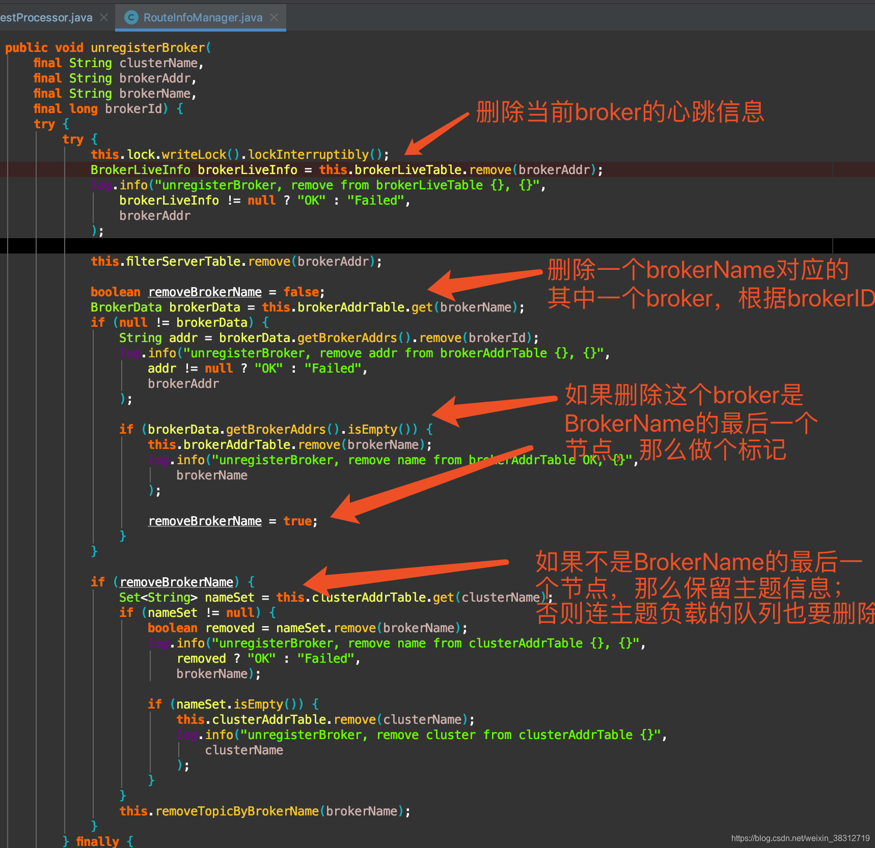This screenshot has width=875, height=848.
Task: Click clusterAddrTable.remove(clusterName) statement
Action: pos(325,719)
